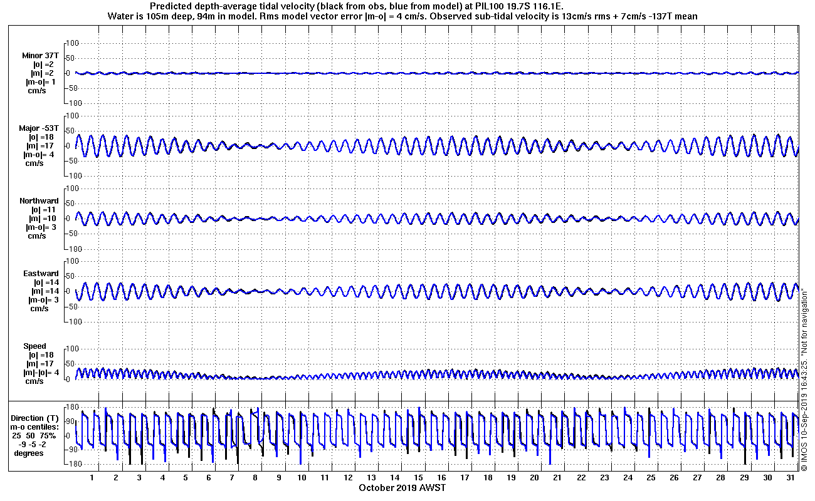
Task: Click the day "18" x-axis tick label
Action: (x=488, y=477)
